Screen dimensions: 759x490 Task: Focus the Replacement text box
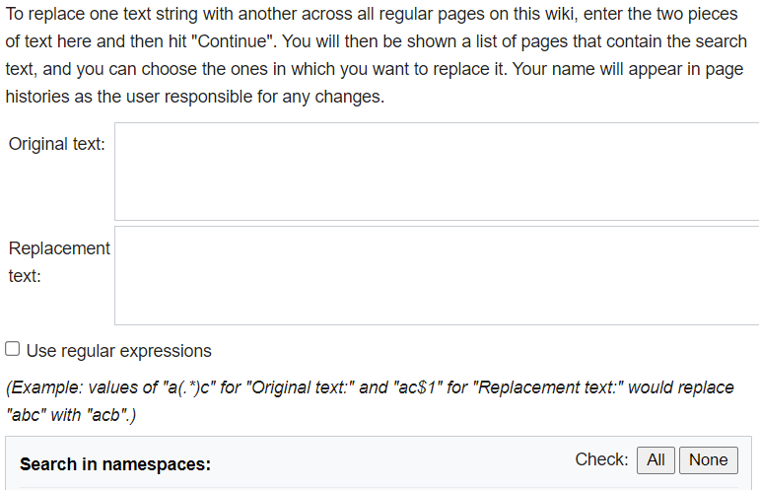434,275
